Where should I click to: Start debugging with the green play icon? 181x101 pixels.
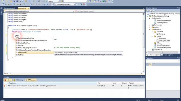pyautogui.click(x=46, y=1)
